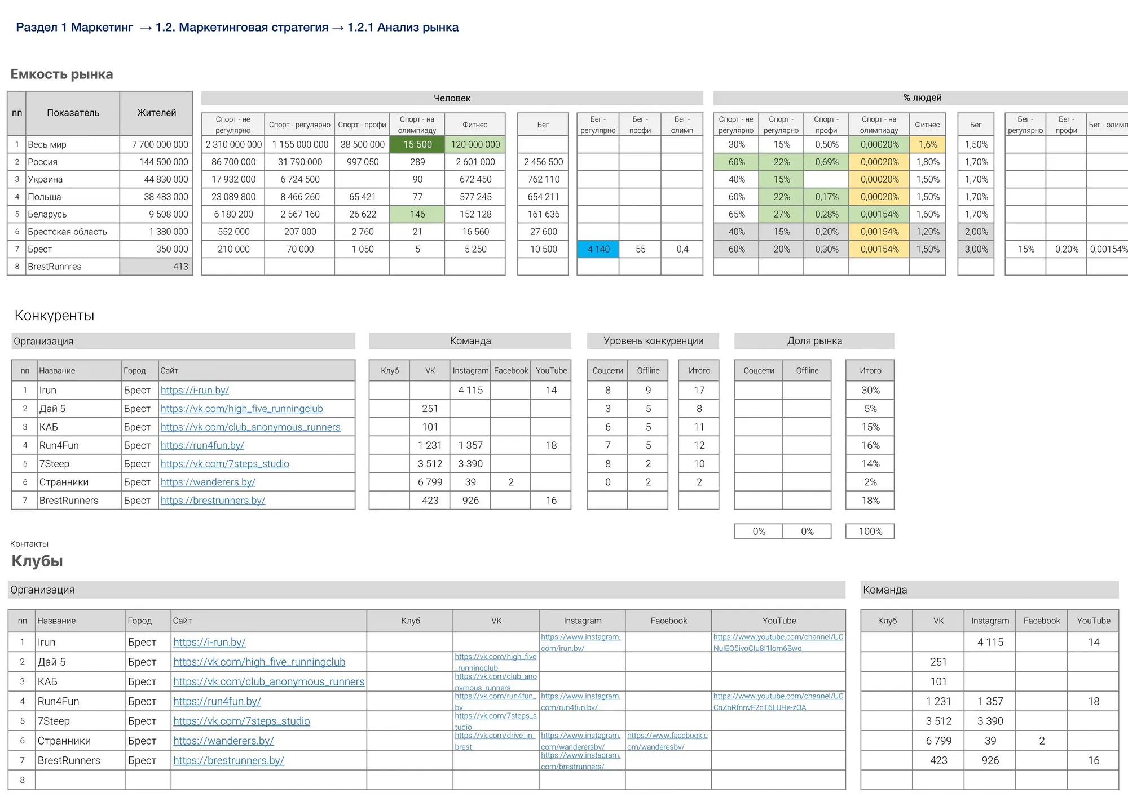Click the Контакты label
1128x797 pixels.
tap(29, 544)
